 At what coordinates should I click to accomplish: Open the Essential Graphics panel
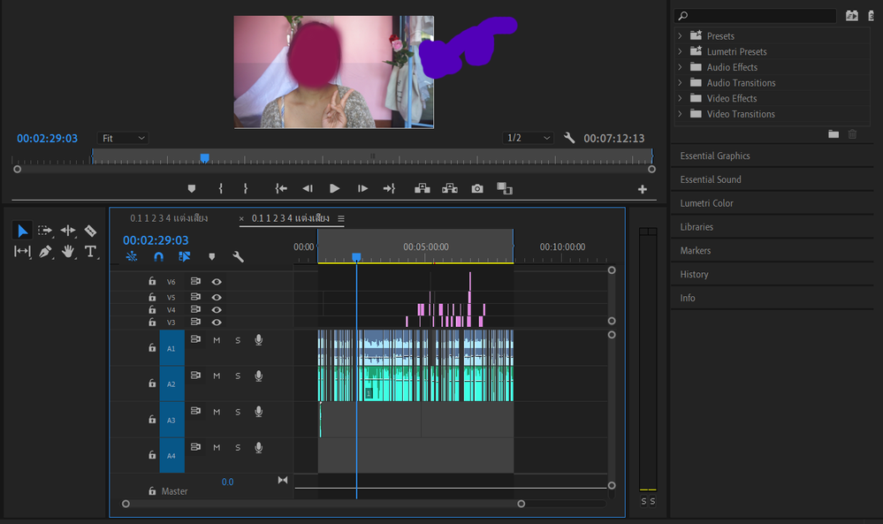pyautogui.click(x=715, y=156)
